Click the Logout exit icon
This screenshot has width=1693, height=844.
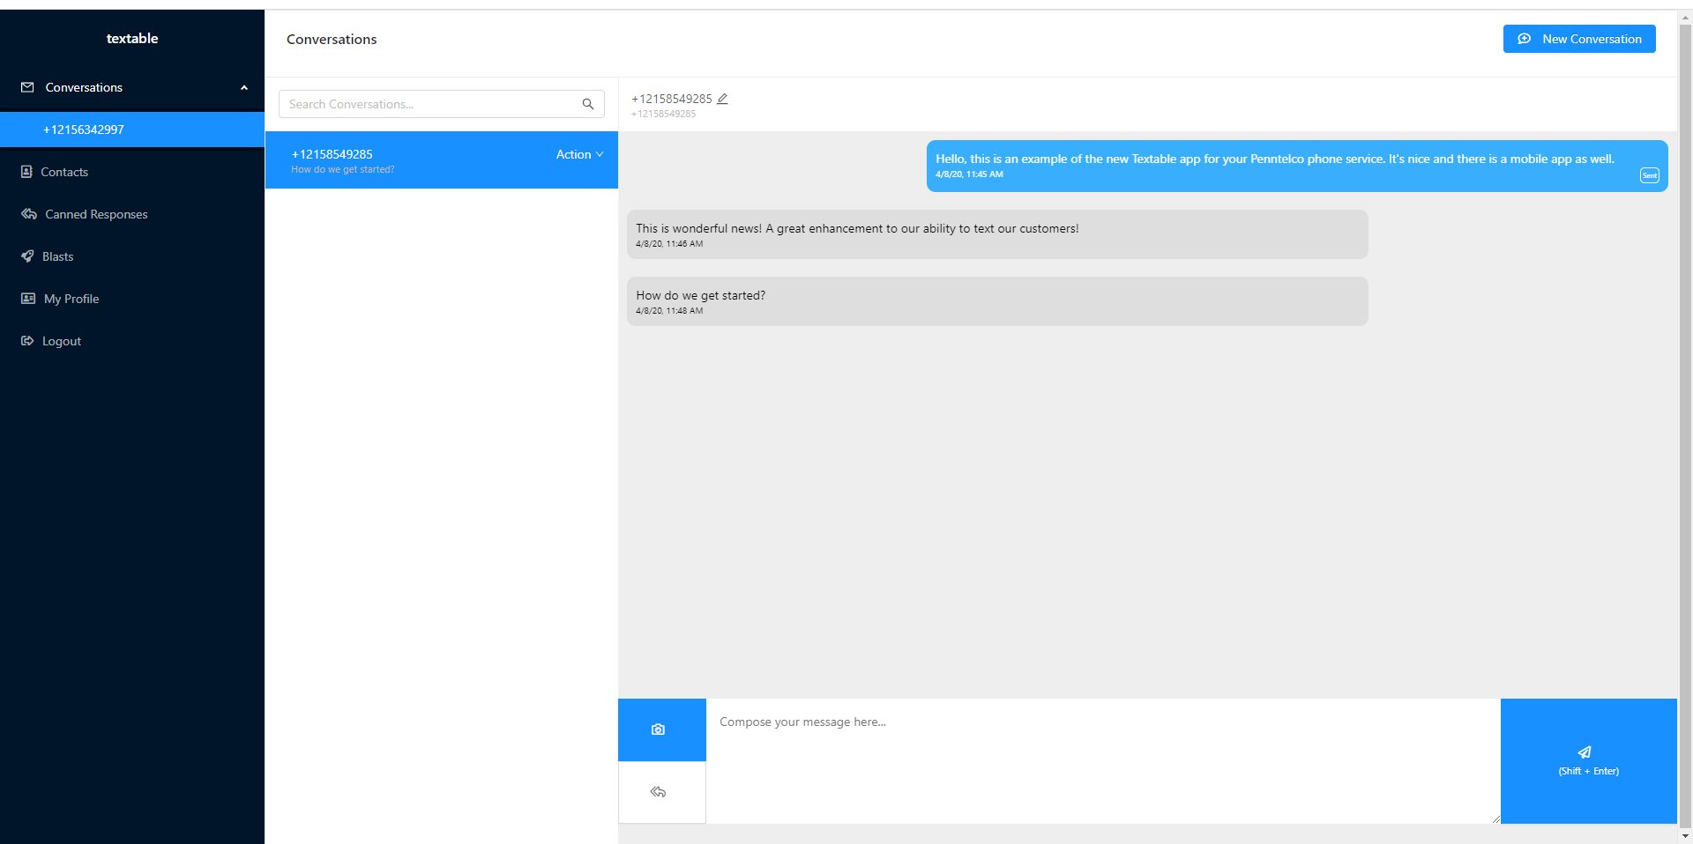pos(27,341)
